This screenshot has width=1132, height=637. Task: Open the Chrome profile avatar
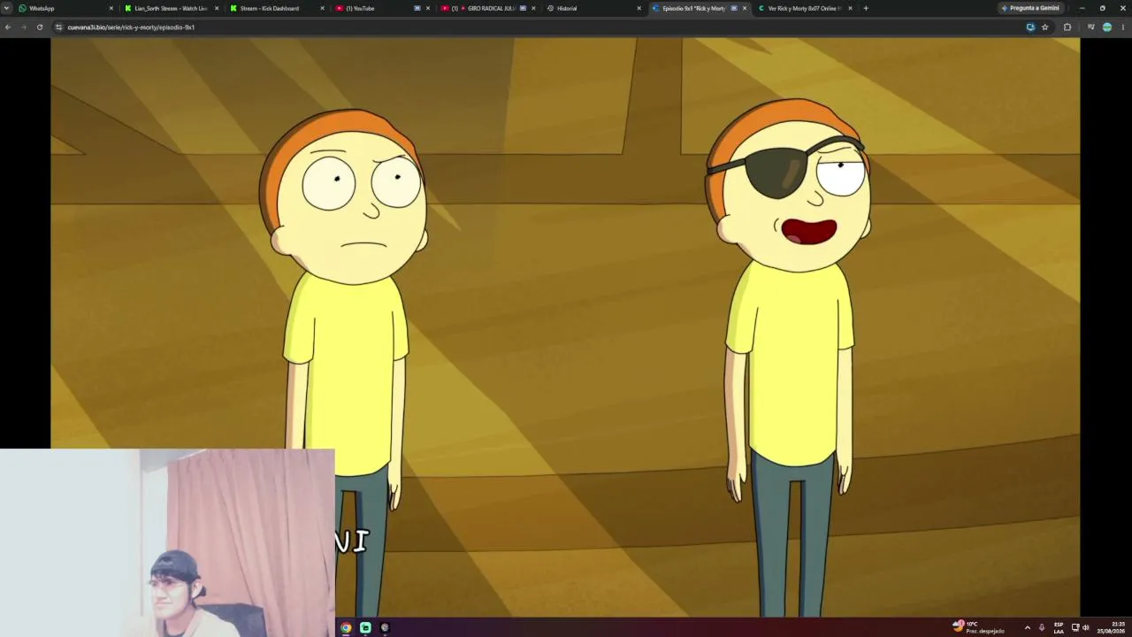(x=1106, y=27)
